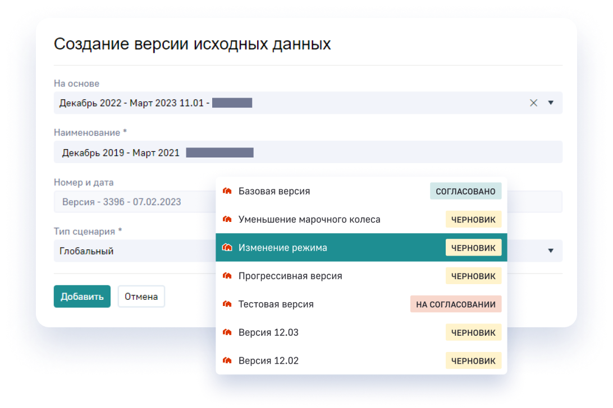
Task: Click ЧЕРНОВИК badge of Уменьшение марочного колеса
Action: point(473,220)
